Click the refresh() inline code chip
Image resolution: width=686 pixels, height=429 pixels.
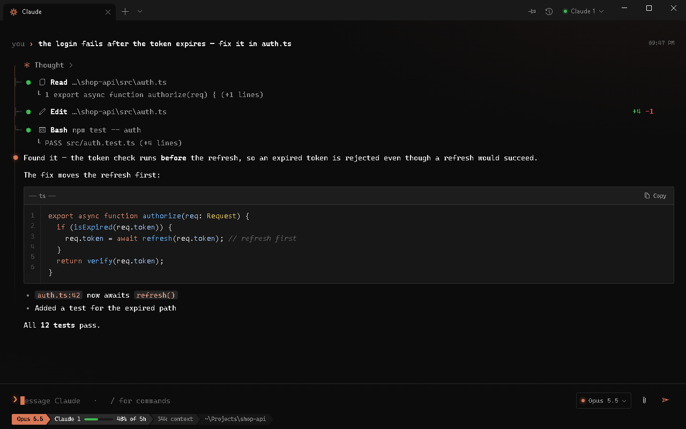click(x=156, y=295)
